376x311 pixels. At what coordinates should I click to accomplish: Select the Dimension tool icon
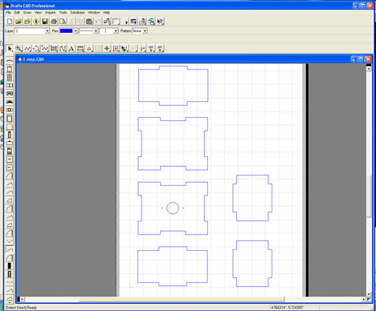point(80,49)
